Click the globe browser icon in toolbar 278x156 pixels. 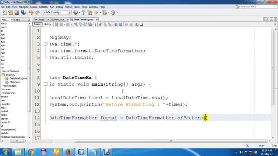click(x=76, y=13)
